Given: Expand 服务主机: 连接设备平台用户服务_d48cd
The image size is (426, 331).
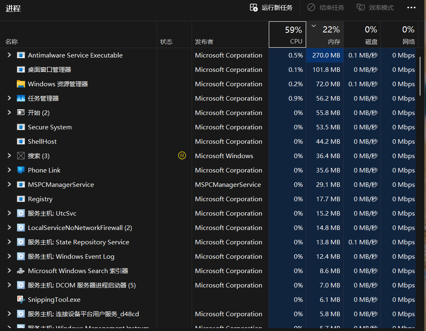Looking at the screenshot, I should (x=9, y=314).
